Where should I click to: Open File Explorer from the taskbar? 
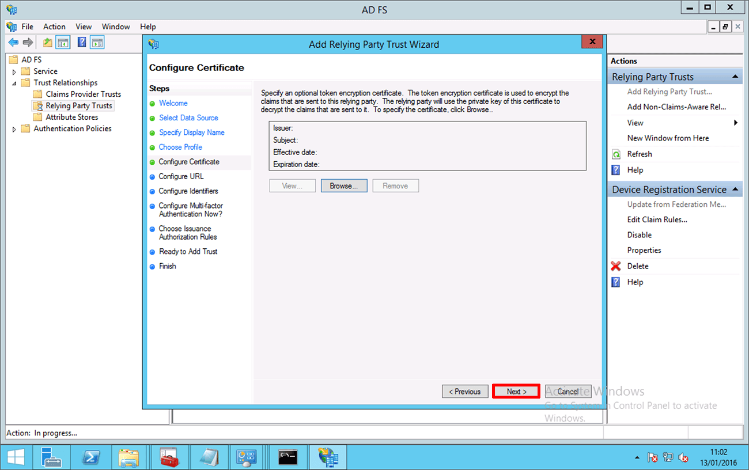tap(129, 457)
